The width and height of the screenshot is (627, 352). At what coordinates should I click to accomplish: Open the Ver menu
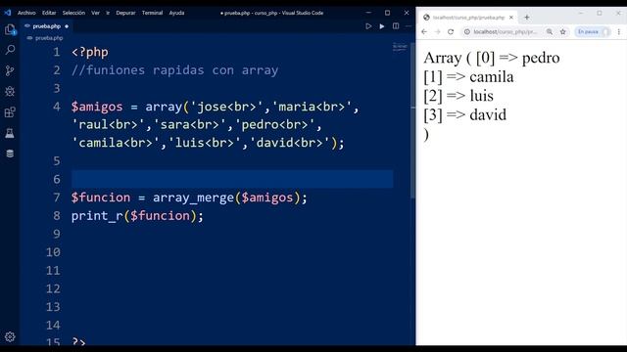point(95,13)
